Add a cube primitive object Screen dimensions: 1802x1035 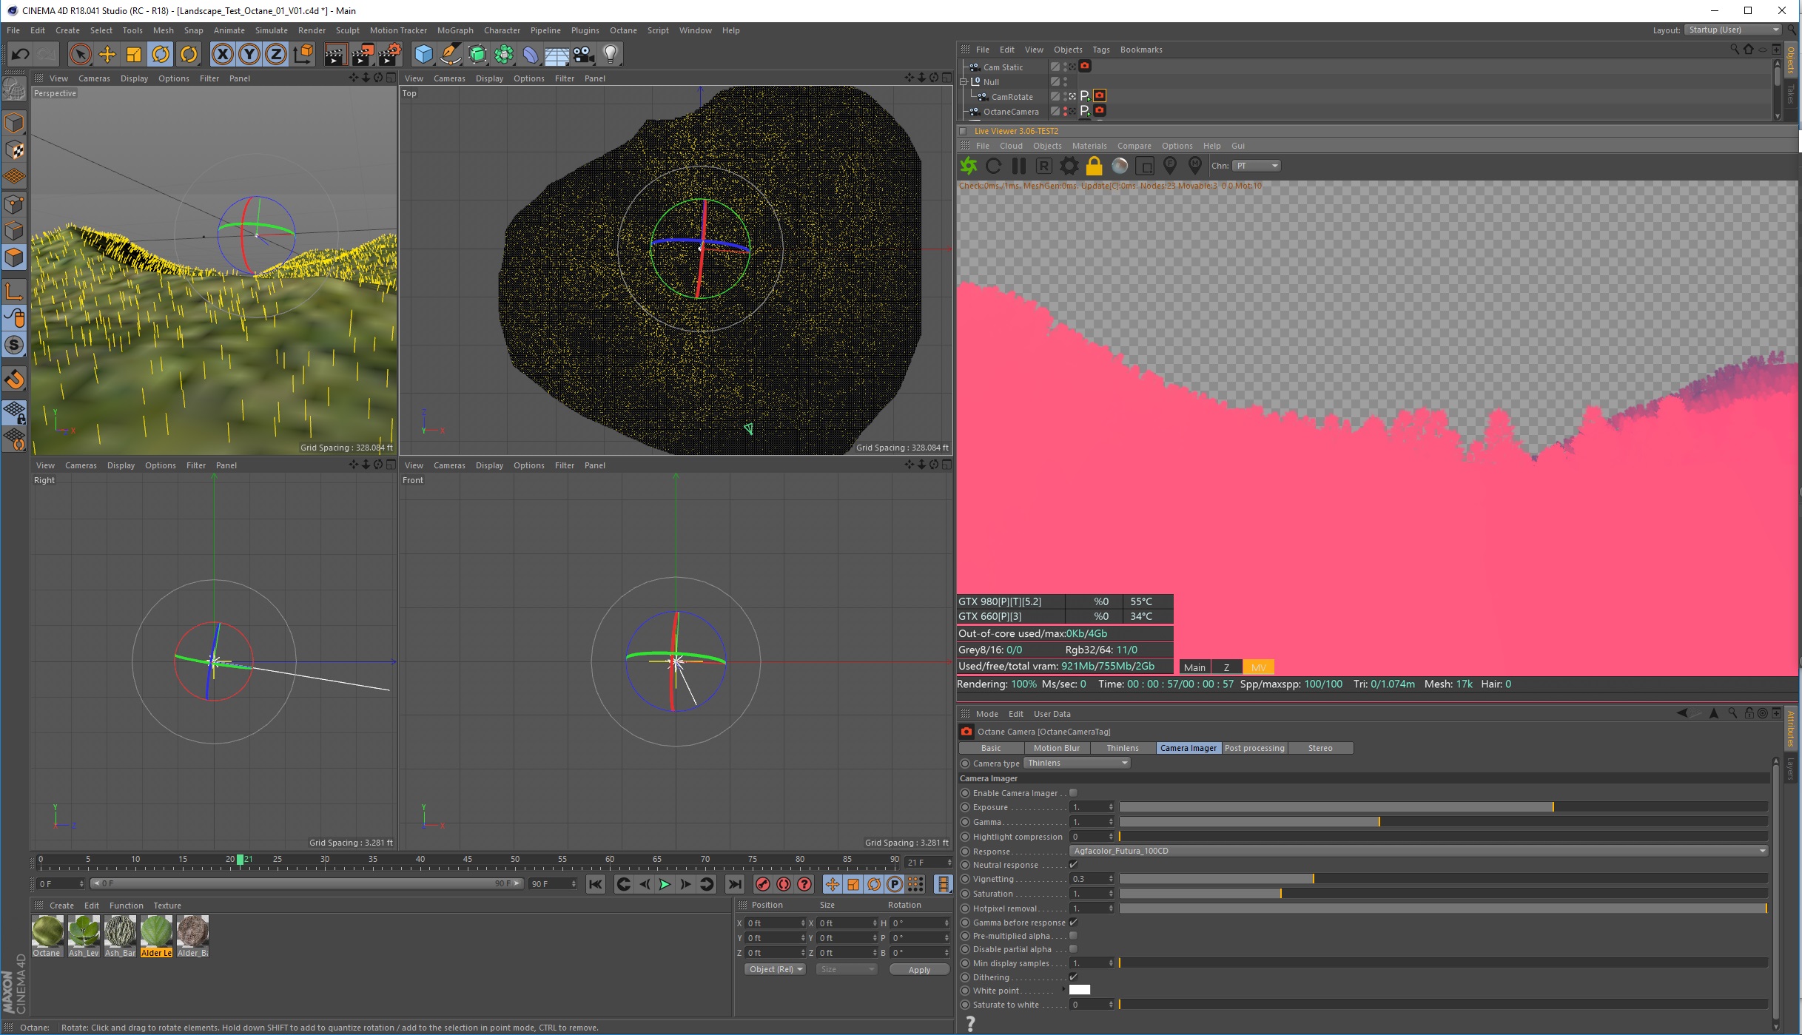(x=423, y=54)
